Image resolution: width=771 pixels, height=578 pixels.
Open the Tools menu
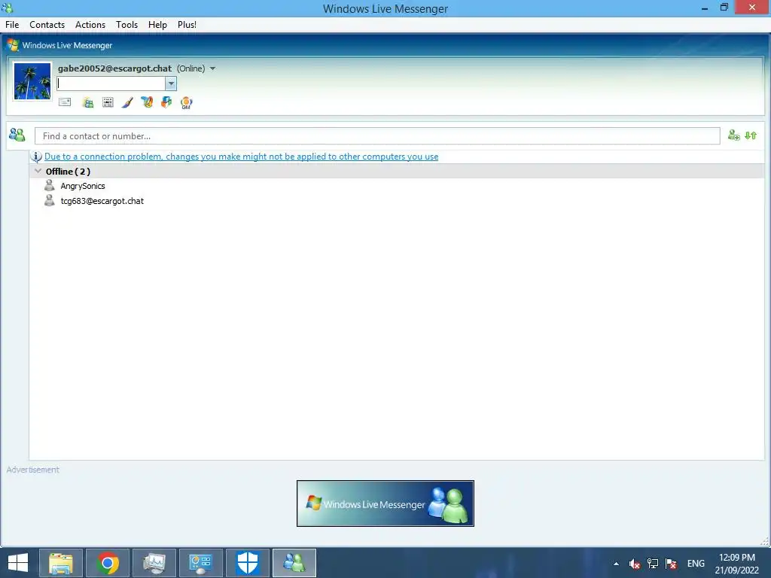pos(126,25)
